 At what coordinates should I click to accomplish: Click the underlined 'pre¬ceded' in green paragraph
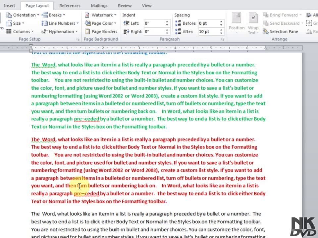(x=87, y=119)
